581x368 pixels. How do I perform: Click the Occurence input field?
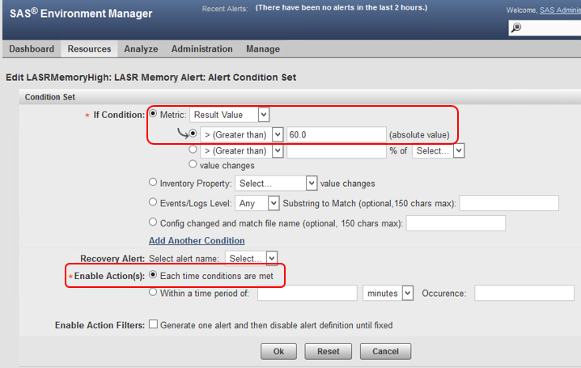coord(524,294)
